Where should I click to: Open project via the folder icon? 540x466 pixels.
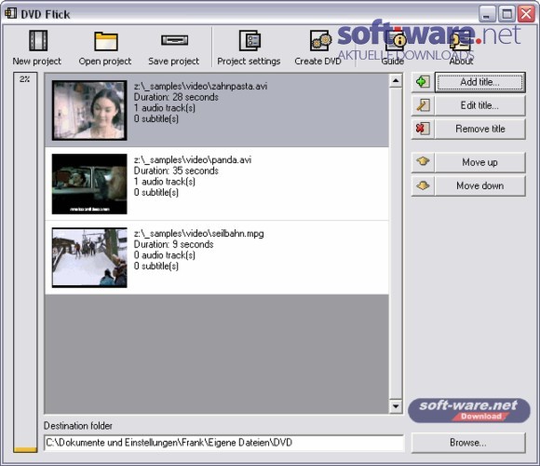click(x=106, y=41)
